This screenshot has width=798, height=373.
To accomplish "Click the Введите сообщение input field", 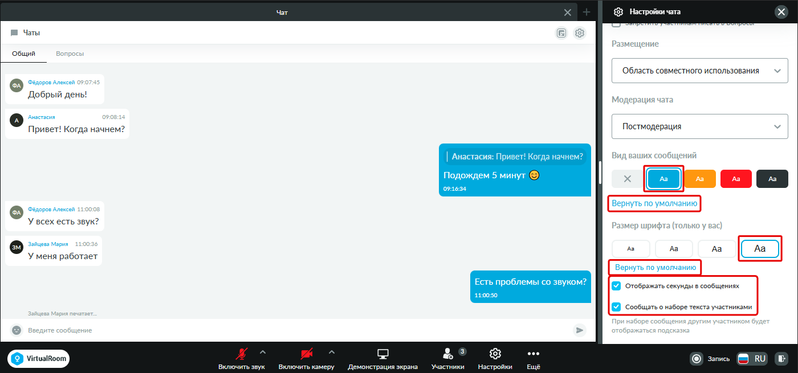I will (x=298, y=330).
